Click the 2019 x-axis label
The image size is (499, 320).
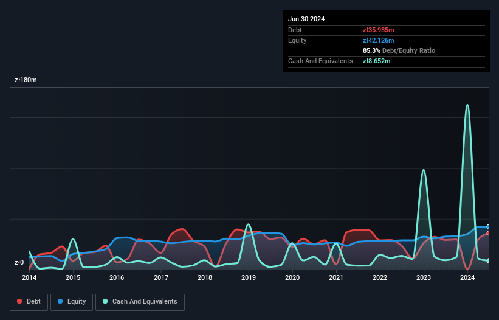[249, 277]
